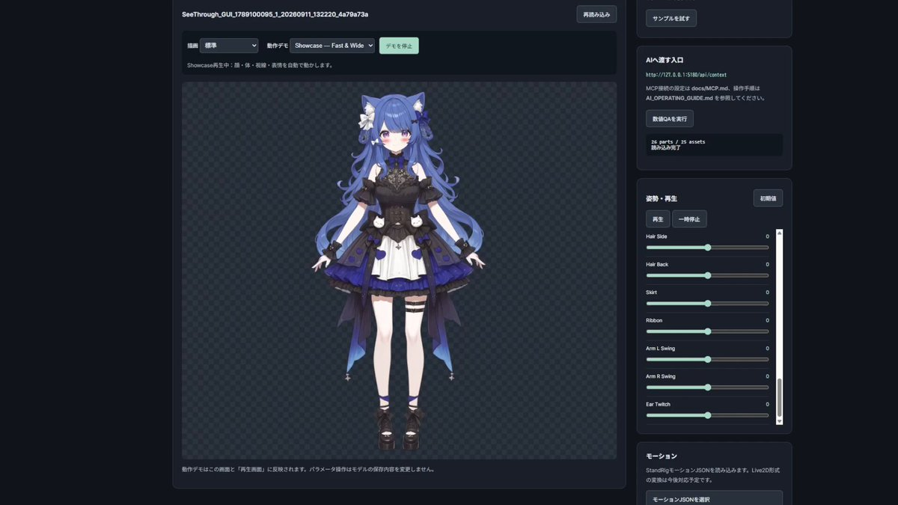Click the サンプルを試す button

click(x=671, y=18)
